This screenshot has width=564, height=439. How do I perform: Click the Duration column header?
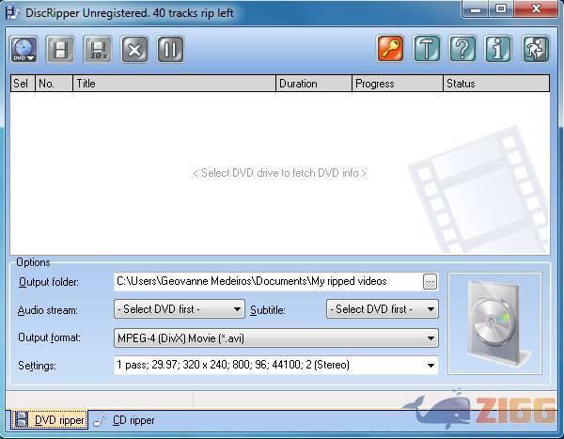(x=314, y=84)
